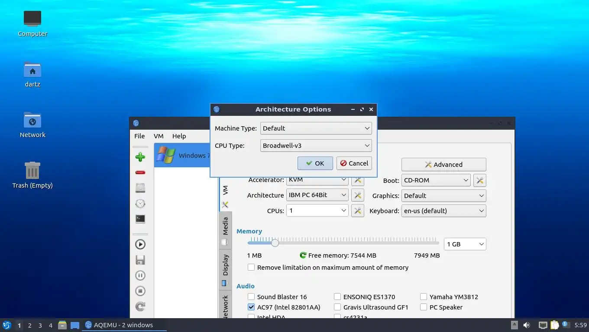The image size is (589, 332).
Task: Click the clock icon in AQEMU's toolbar
Action: click(140, 204)
